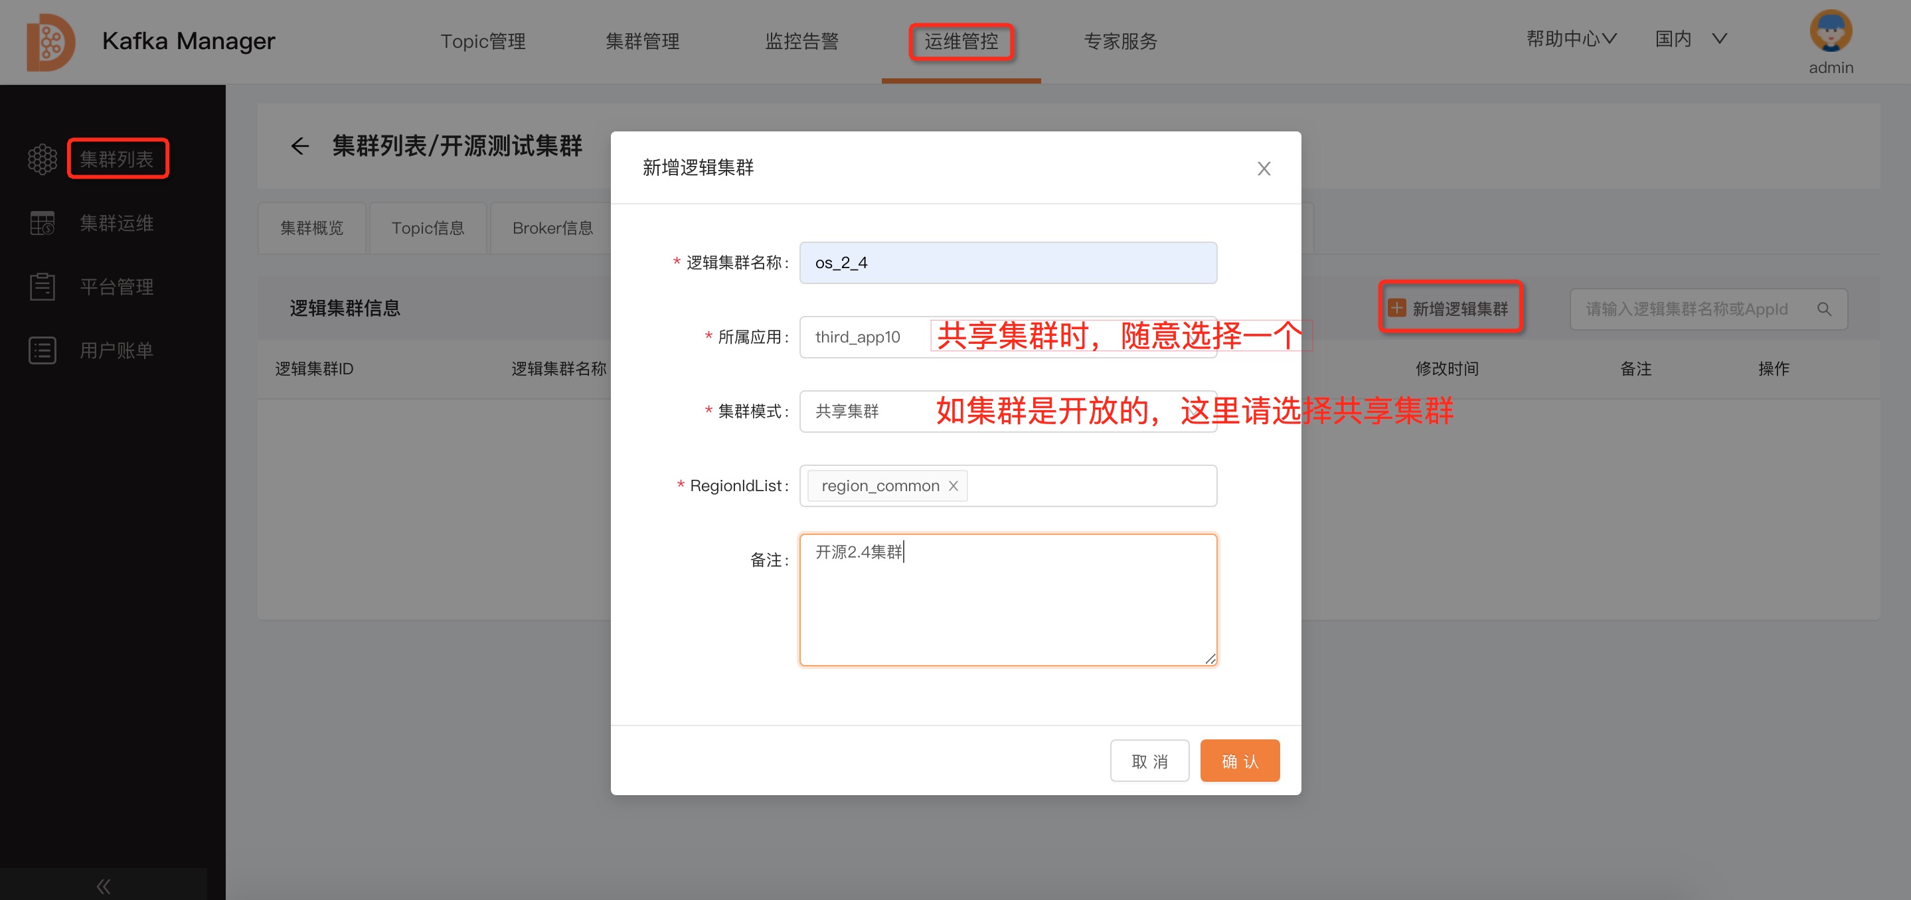
Task: Collapse the sidebar with double-chevron icon
Action: click(x=103, y=886)
